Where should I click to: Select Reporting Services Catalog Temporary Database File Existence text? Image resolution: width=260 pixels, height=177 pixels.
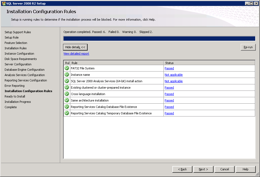(x=111, y=113)
